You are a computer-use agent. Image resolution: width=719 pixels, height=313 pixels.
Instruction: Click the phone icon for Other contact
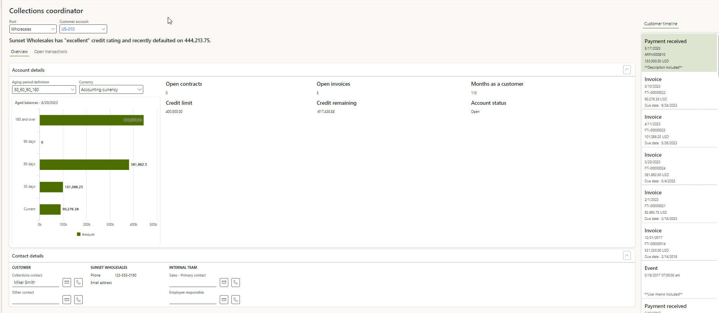tap(78, 299)
